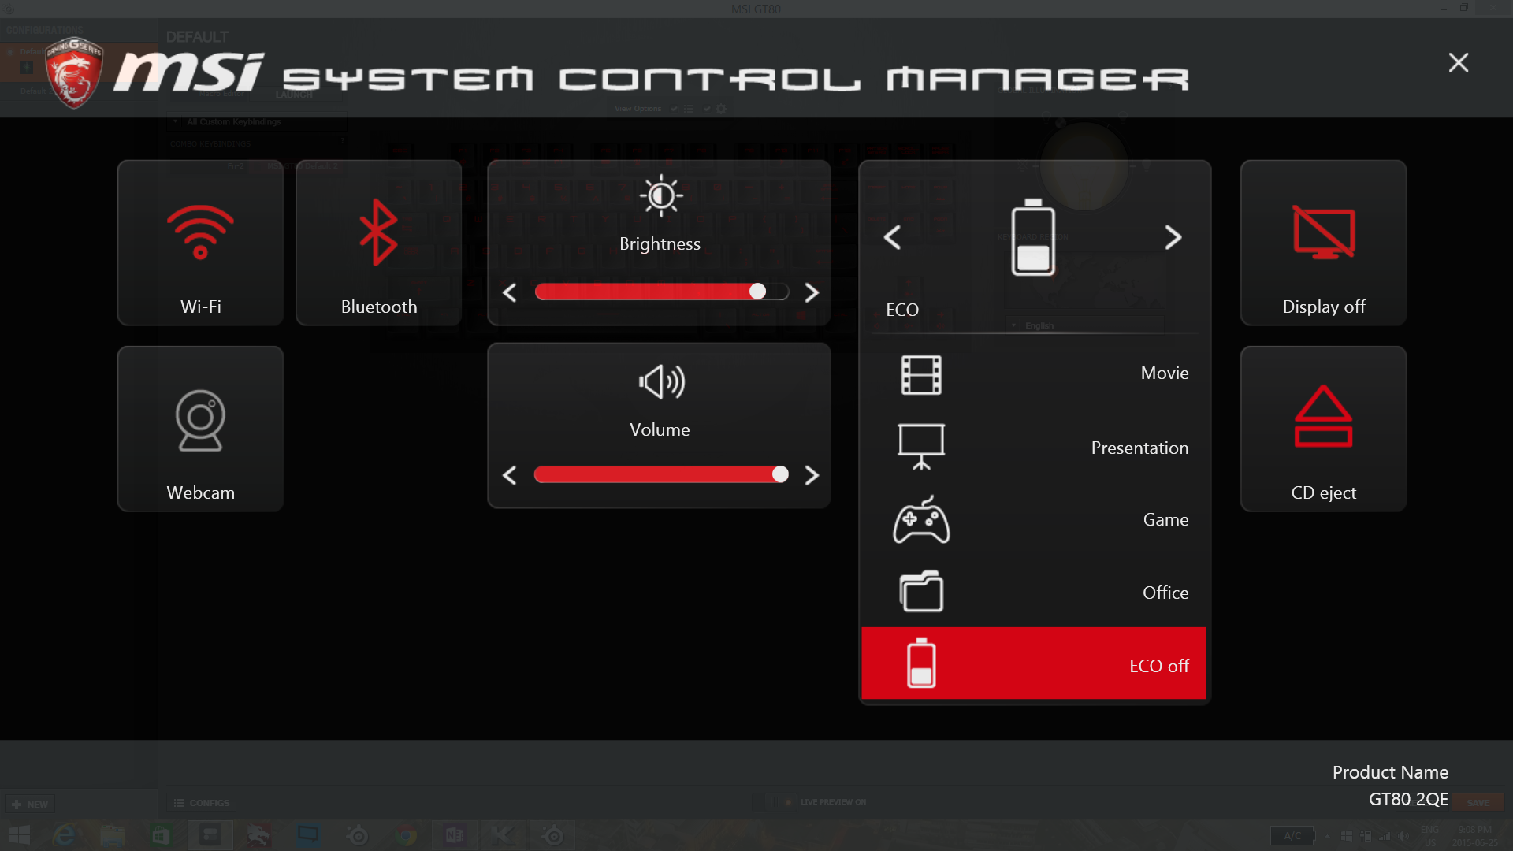1513x851 pixels.
Task: Drag the Brightness level slider
Action: pos(757,292)
